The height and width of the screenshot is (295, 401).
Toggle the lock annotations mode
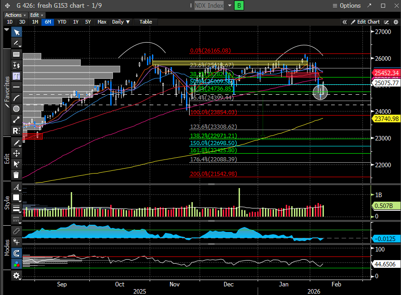[x=16, y=242]
